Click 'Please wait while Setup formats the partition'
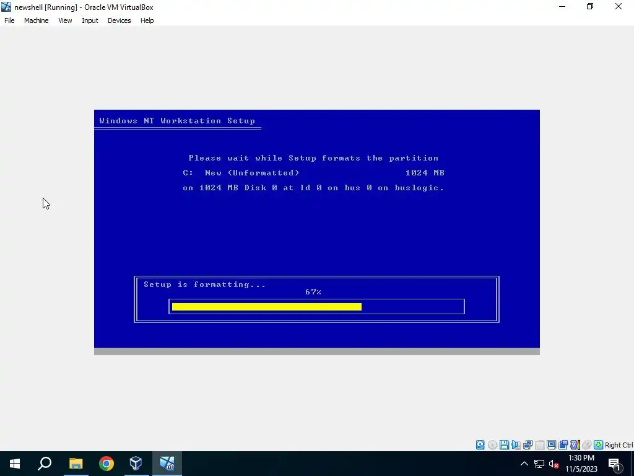Image resolution: width=634 pixels, height=476 pixels. (x=313, y=158)
